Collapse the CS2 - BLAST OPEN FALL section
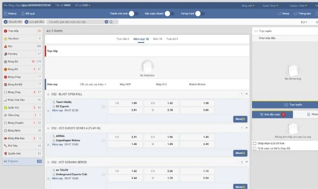 pos(247,94)
